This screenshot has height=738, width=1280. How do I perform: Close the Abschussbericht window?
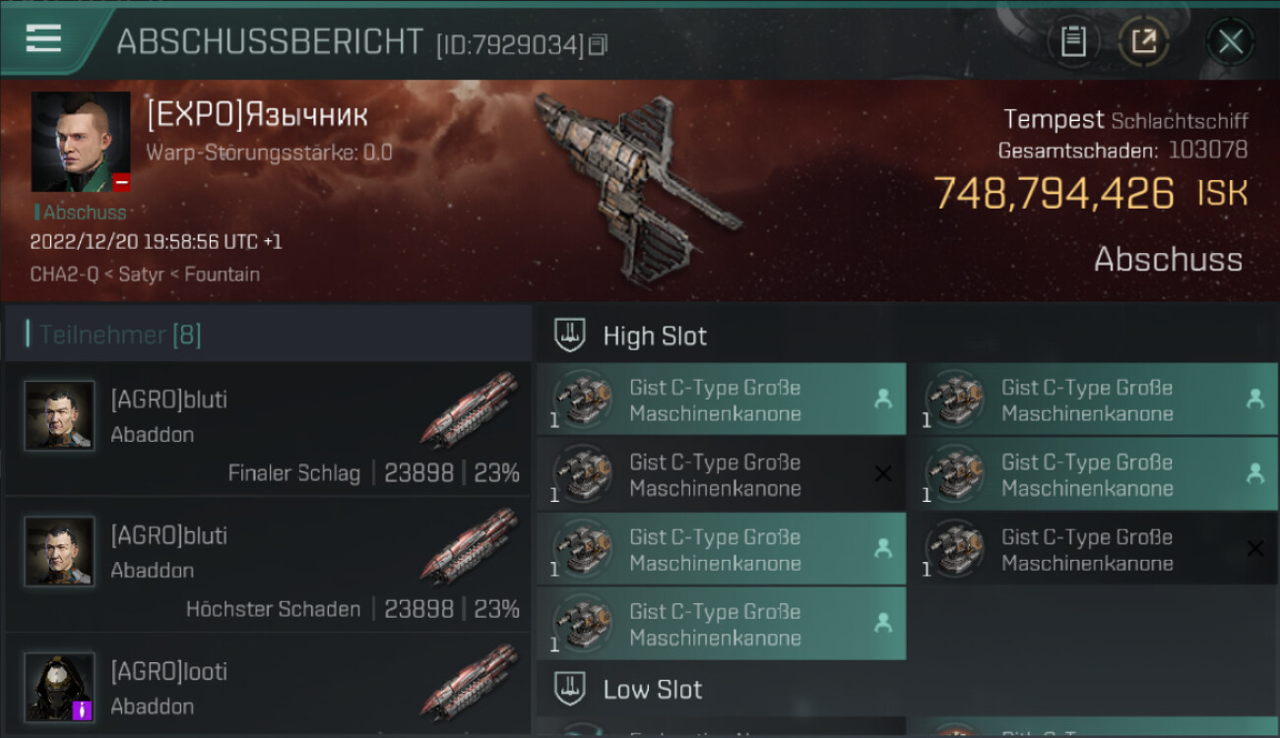(x=1230, y=42)
